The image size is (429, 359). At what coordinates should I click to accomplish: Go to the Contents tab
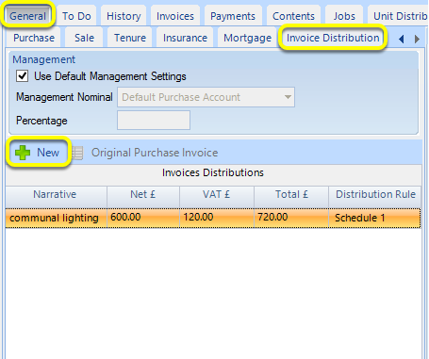pos(293,16)
